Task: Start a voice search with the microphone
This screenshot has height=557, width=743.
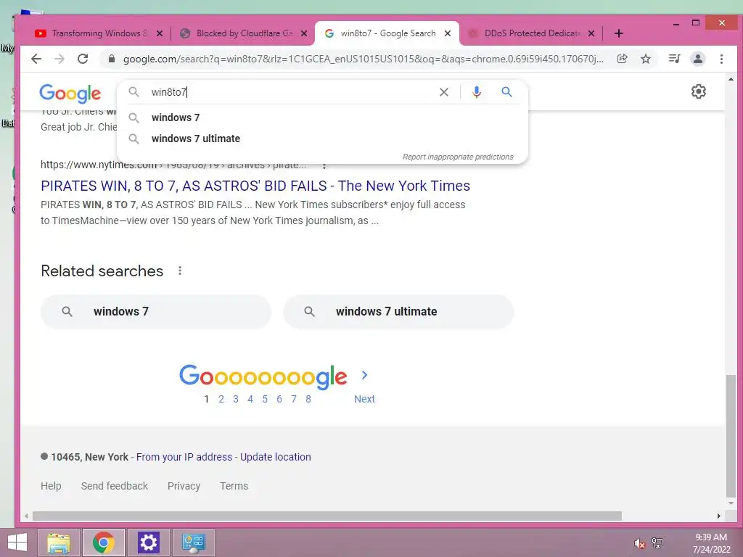Action: click(476, 92)
